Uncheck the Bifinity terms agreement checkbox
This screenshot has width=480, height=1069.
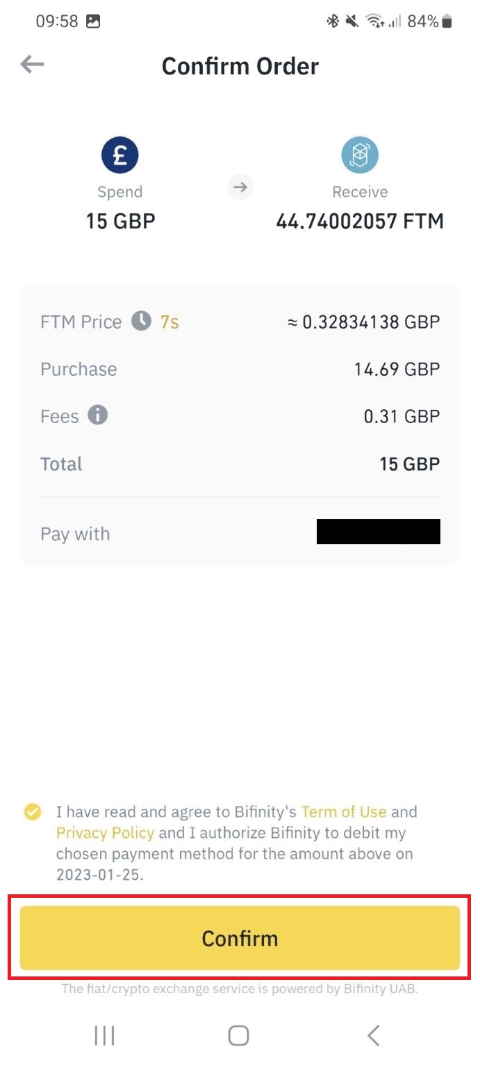pos(33,811)
